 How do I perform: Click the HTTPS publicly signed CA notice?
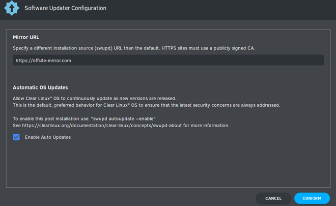coord(208,48)
